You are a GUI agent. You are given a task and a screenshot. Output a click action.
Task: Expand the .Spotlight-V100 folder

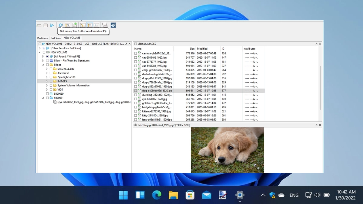click(x=47, y=77)
